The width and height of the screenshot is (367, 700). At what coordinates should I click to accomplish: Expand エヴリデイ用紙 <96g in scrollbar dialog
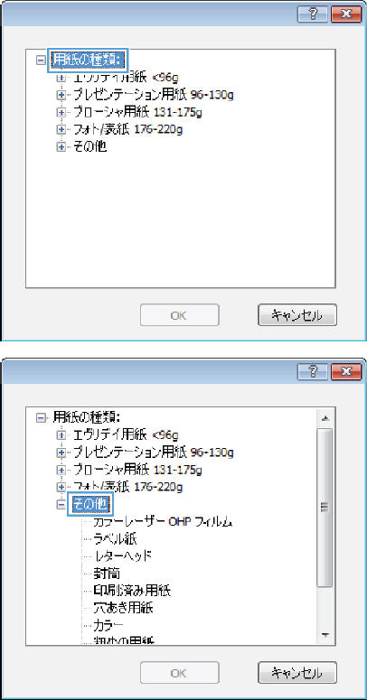pos(61,434)
